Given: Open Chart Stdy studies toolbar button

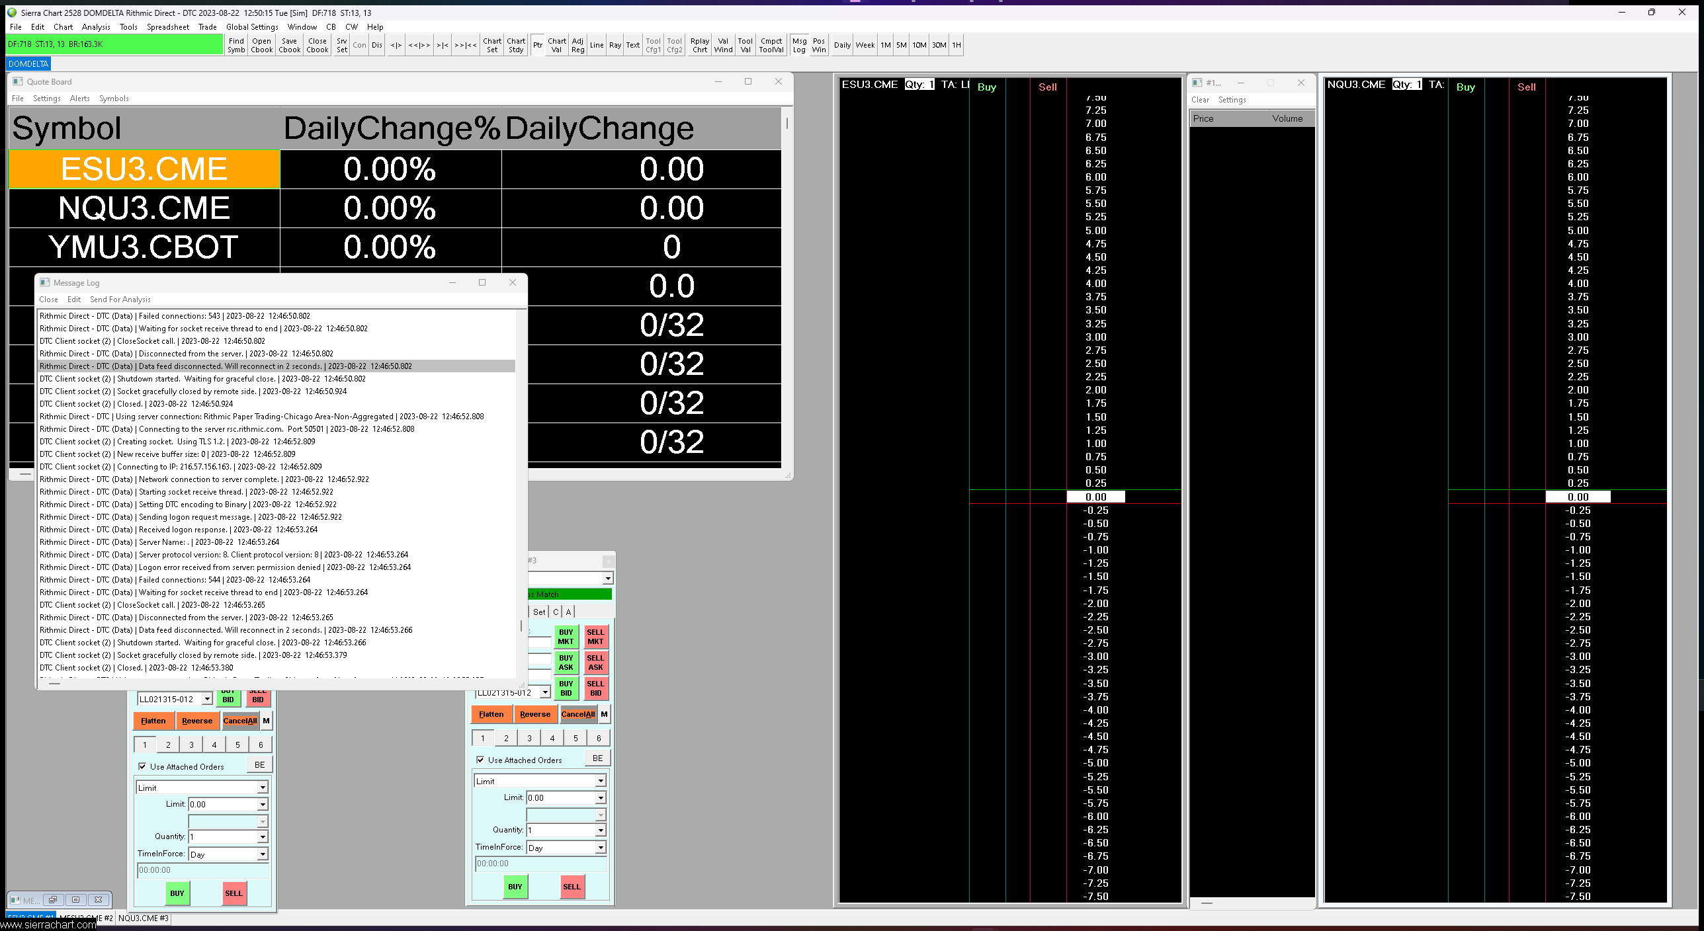Looking at the screenshot, I should (x=516, y=45).
